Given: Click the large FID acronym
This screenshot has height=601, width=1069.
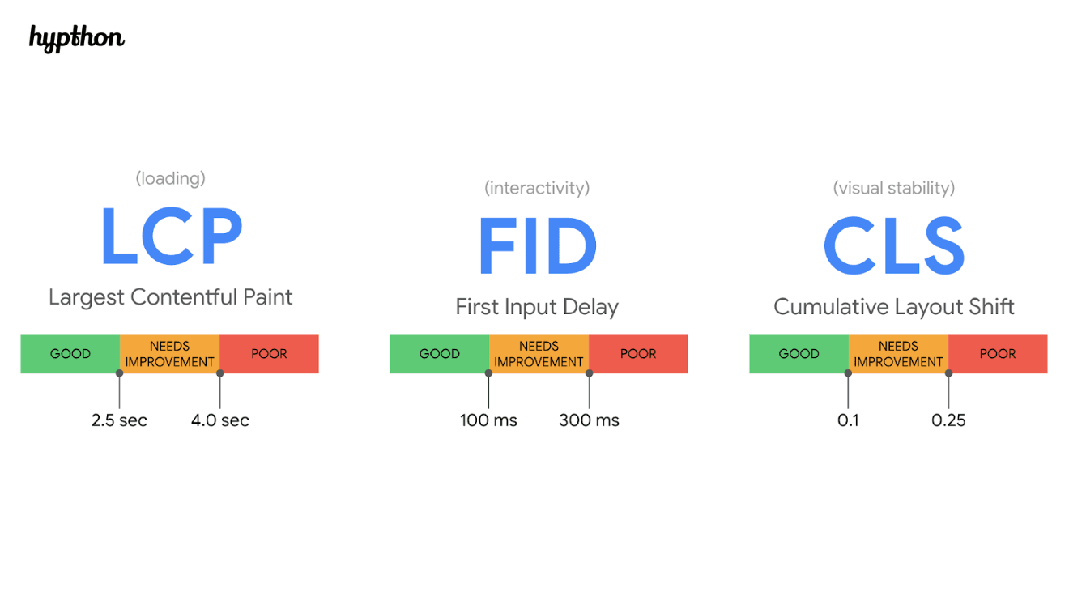Looking at the screenshot, I should coord(537,247).
